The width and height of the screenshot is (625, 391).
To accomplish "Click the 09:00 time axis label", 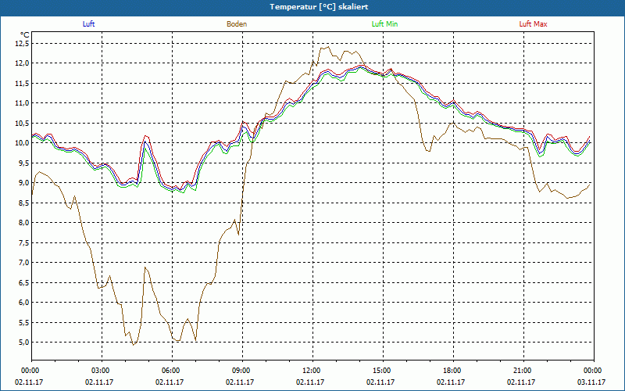I will [x=241, y=371].
